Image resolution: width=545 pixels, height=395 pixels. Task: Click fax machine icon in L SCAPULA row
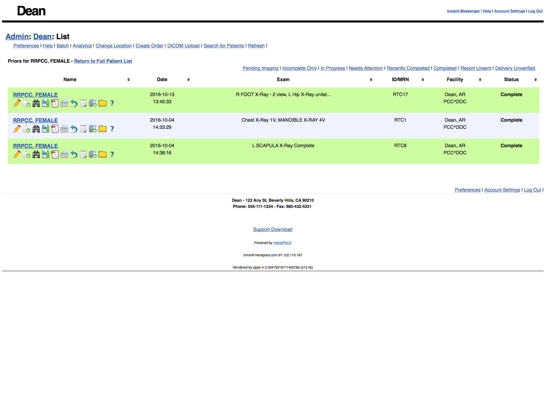click(x=64, y=154)
